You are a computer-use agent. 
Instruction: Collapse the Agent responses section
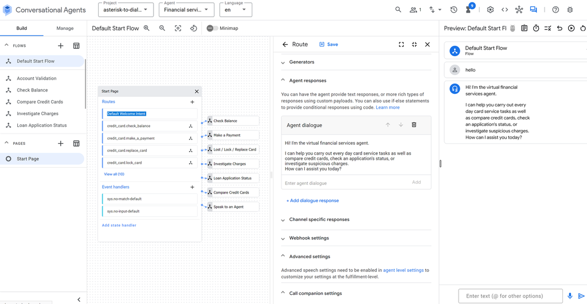click(283, 81)
